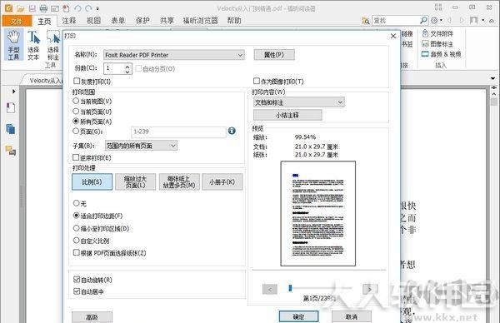This screenshot has width=500, height=323.
Task: Open the File (文件) menu
Action: click(x=17, y=21)
